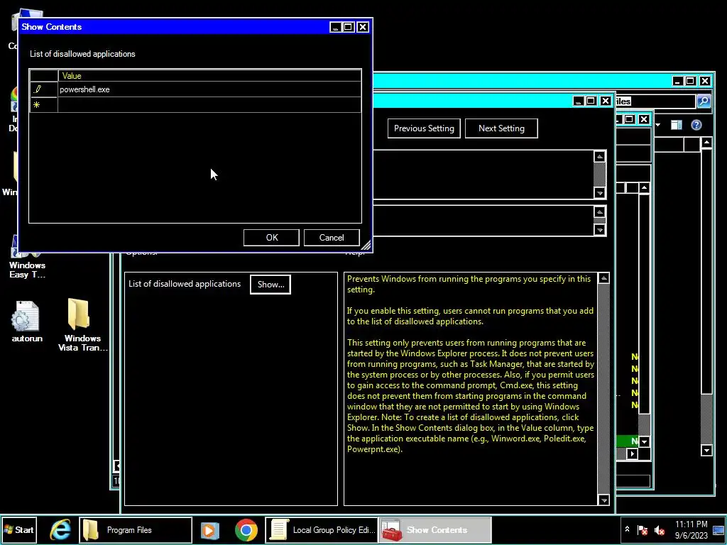Click the empty new-row value cell
Viewport: 727px width, 545px height.
[209, 105]
